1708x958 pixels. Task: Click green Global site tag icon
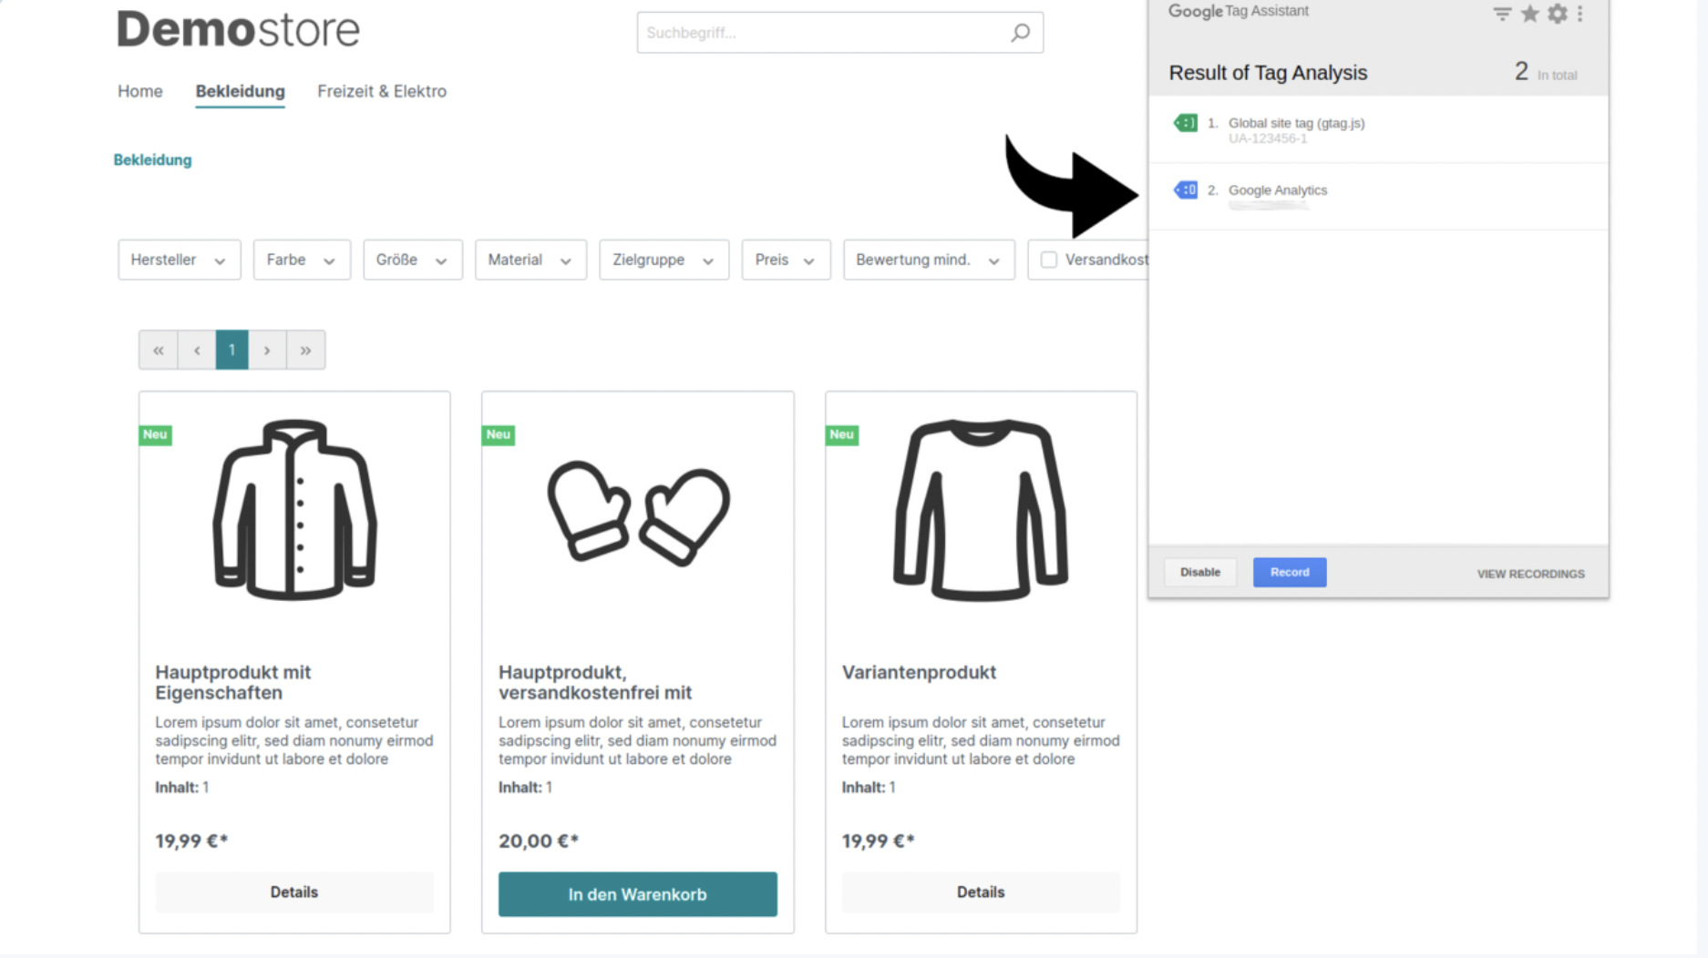pos(1186,123)
